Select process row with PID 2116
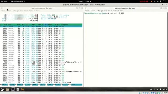Viewport: 168px width, 94px height. (41, 28)
